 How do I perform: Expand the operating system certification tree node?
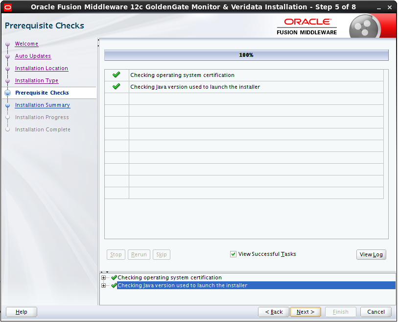(x=103, y=278)
